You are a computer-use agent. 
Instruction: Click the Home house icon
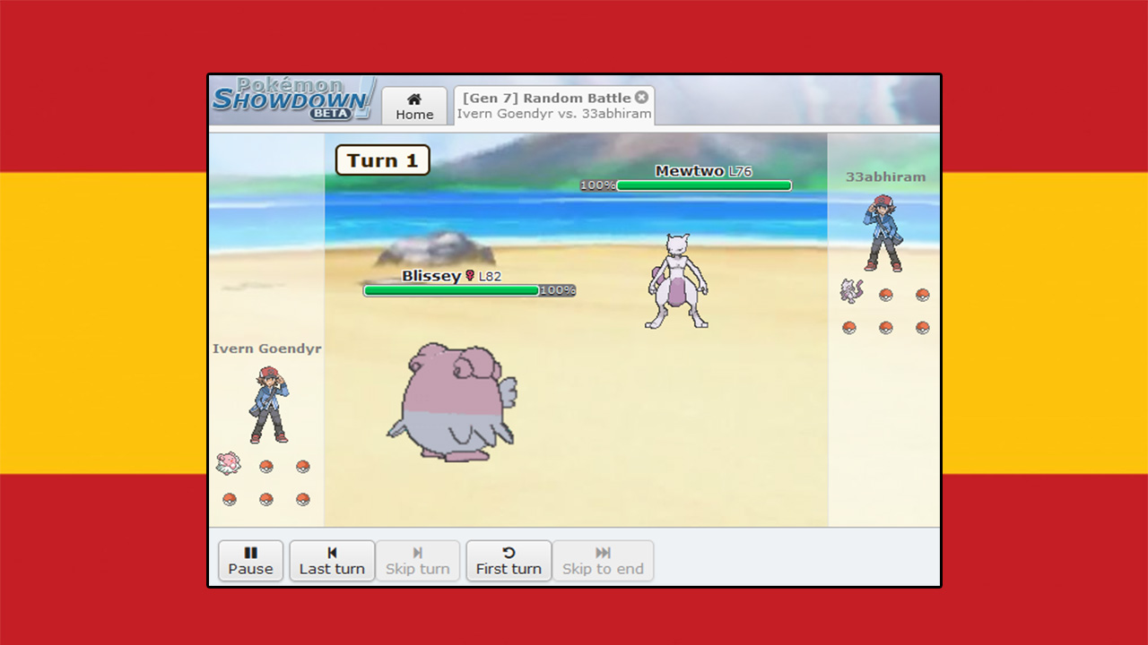pyautogui.click(x=414, y=97)
